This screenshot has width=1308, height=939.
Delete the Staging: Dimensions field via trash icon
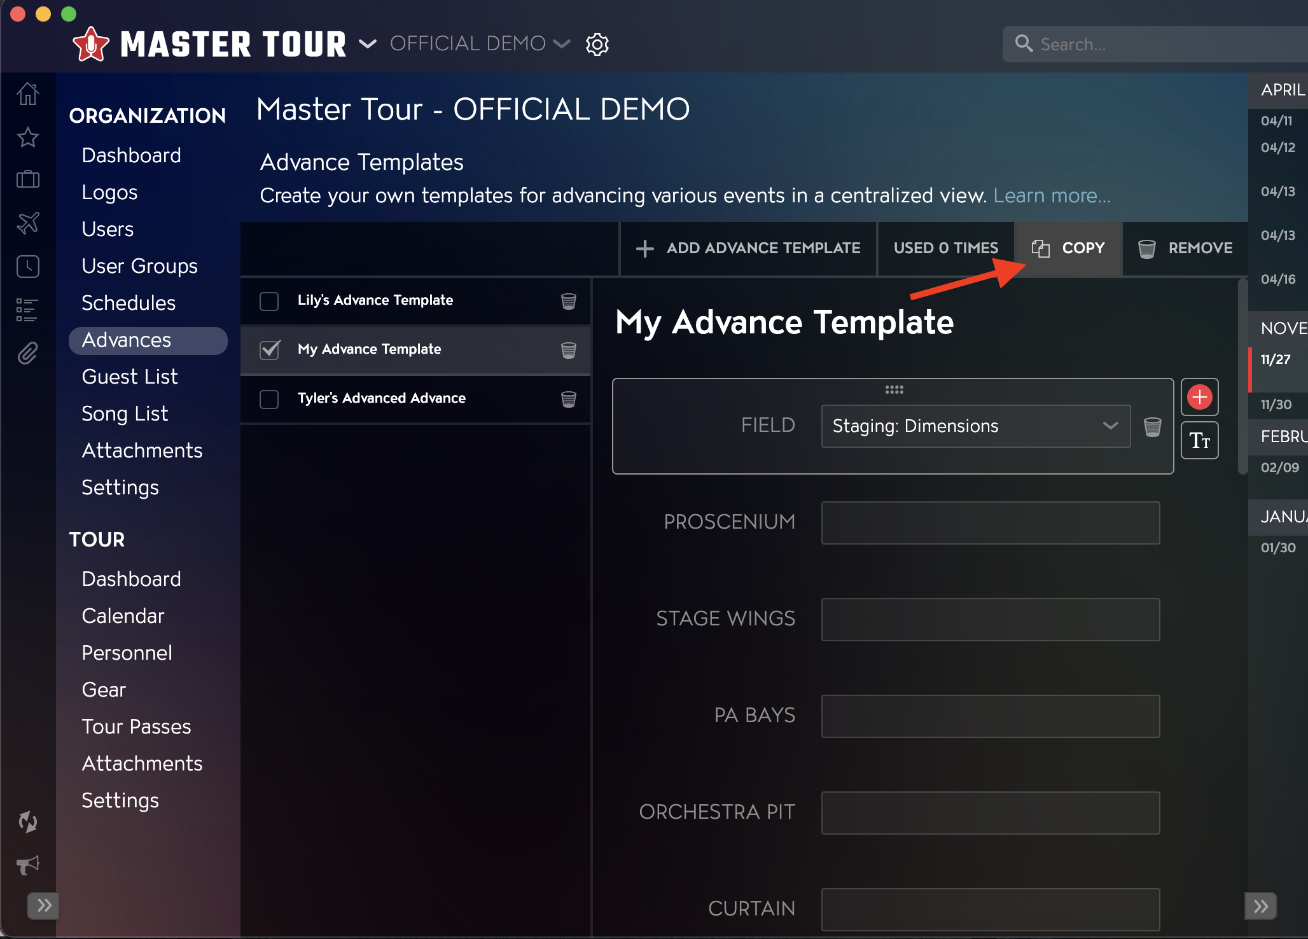(x=1152, y=426)
